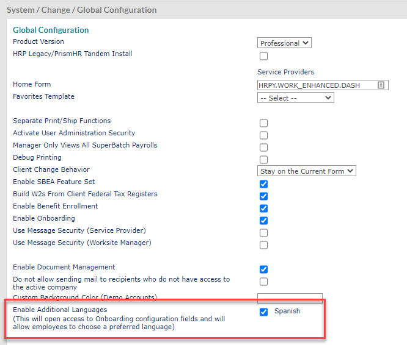Viewport: 407px width, 345px height.
Task: Check Separate Print/Ship Functions
Action: pyautogui.click(x=263, y=123)
